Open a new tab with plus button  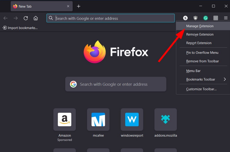coord(79,6)
